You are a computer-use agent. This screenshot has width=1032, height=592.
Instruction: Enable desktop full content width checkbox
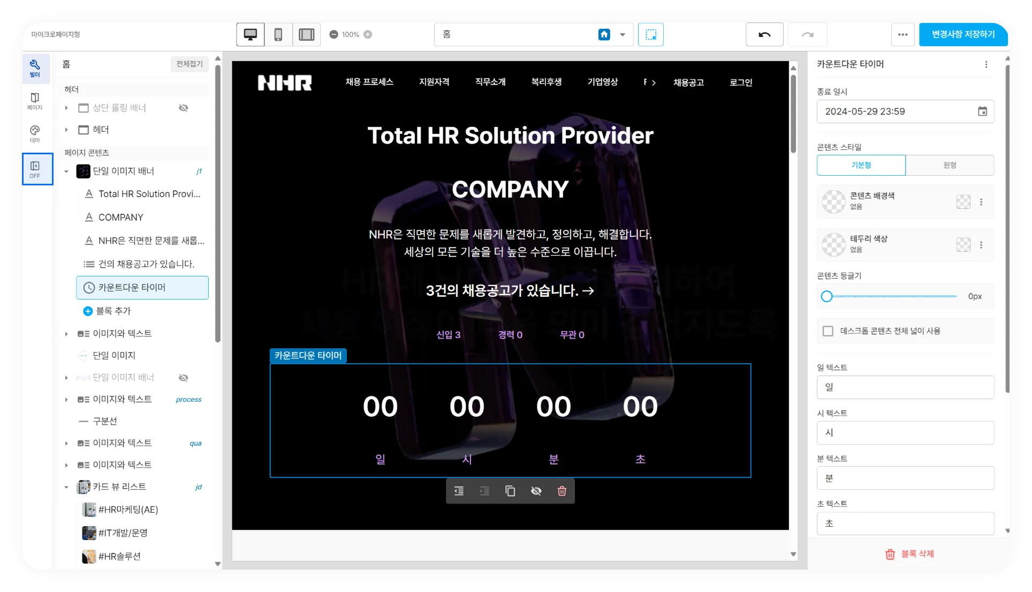828,331
